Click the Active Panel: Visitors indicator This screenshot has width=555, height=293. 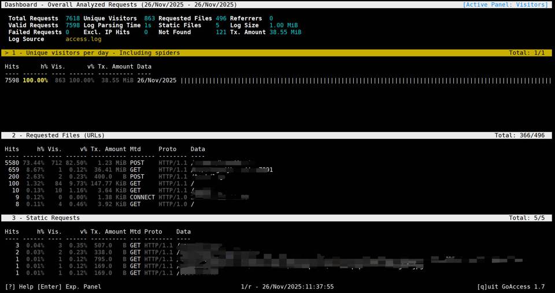point(505,5)
